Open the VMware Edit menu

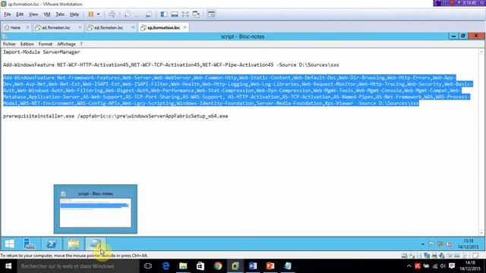coord(20,14)
